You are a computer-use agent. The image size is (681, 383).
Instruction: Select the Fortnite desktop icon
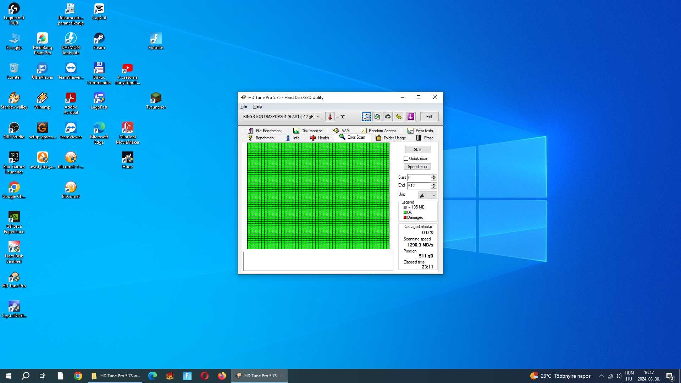156,41
